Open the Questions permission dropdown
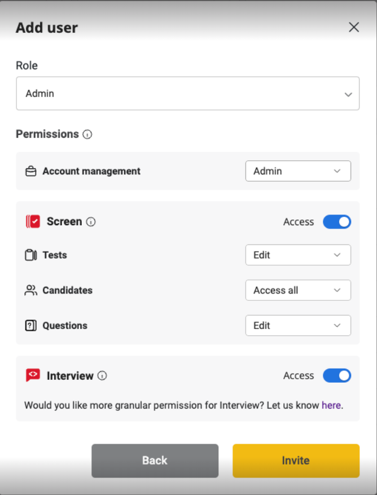 [298, 326]
